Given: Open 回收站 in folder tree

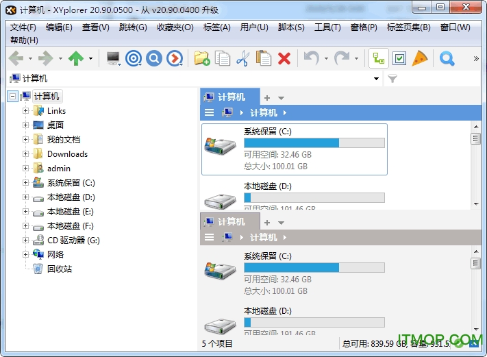Looking at the screenshot, I should point(60,269).
